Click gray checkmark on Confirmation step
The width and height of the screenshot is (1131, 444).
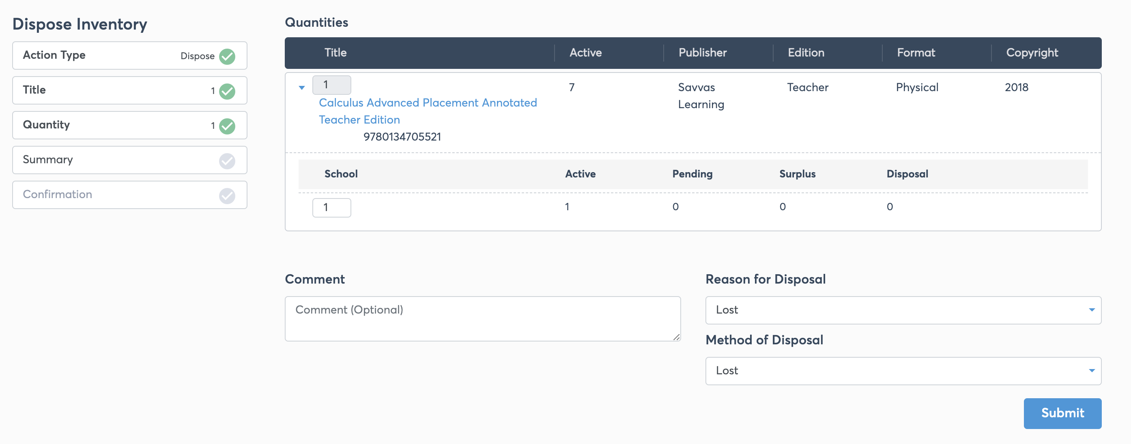pos(227,196)
